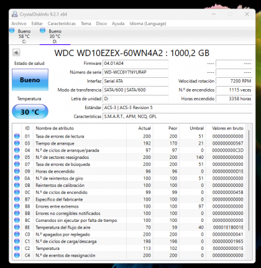The height and width of the screenshot is (268, 261).
Task: Select the Tasa de errores de lectura text
Action: pos(60,136)
